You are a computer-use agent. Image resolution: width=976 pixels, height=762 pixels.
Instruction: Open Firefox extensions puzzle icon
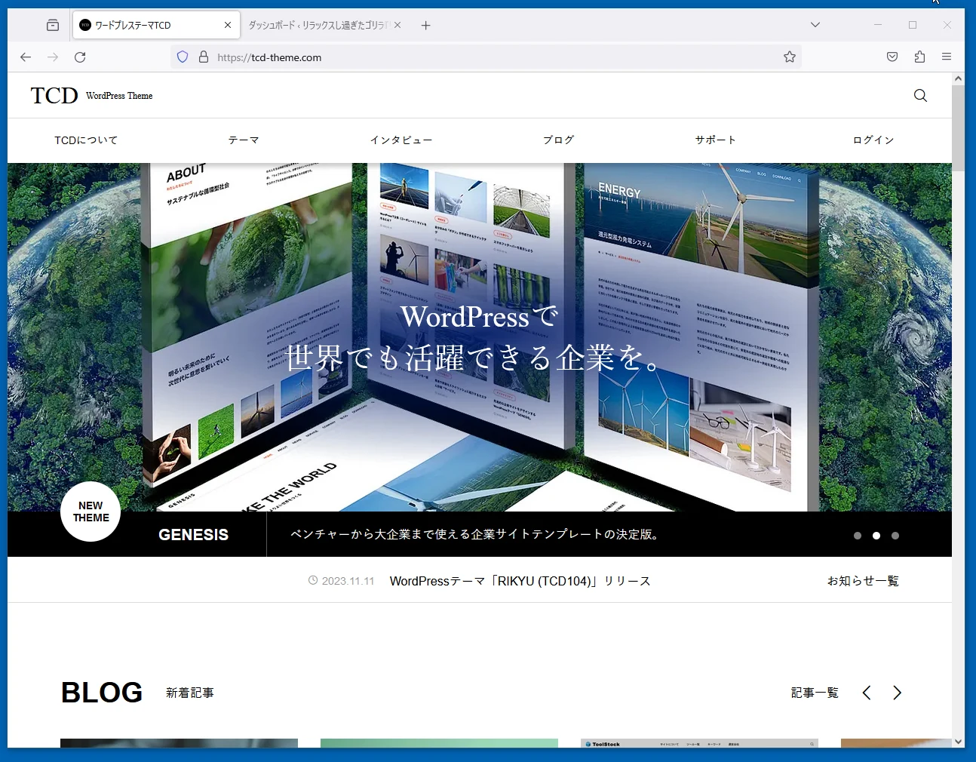point(919,57)
